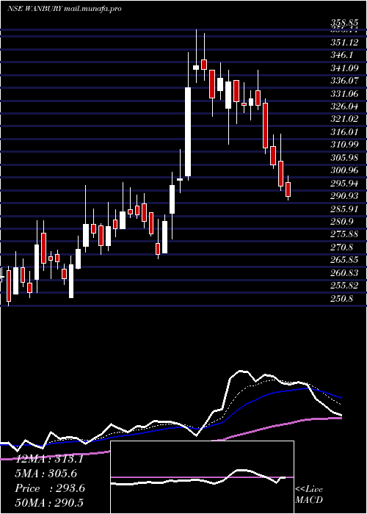Click the <<Live MACD label
This screenshot has height=514, width=367.
click(309, 494)
